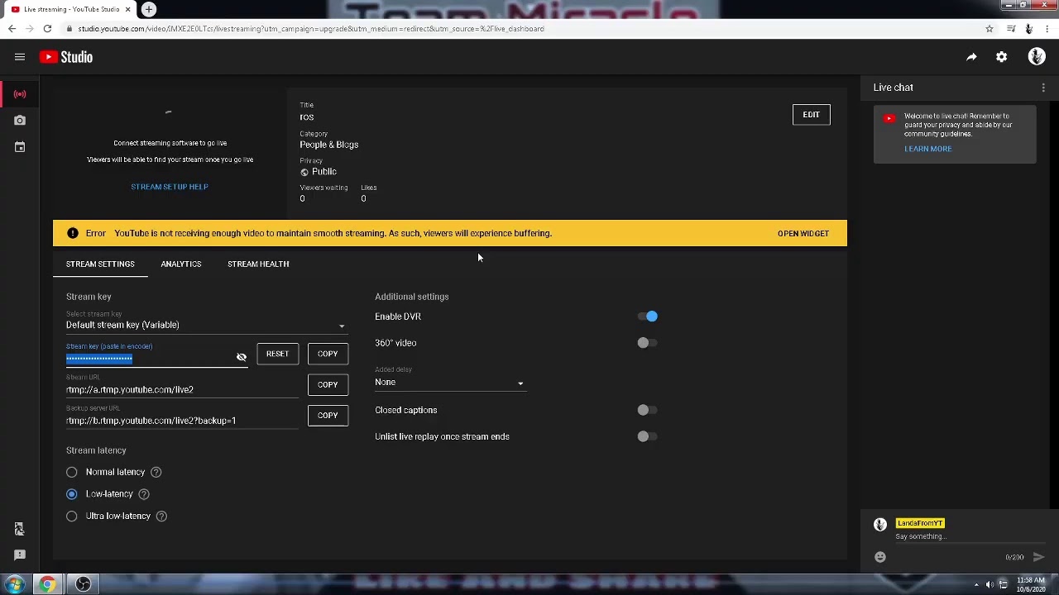Reload the page in the browser
Image resolution: width=1059 pixels, height=595 pixels.
[47, 29]
